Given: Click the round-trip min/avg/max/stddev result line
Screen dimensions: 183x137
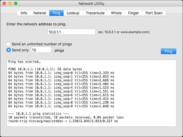Looking at the screenshot, I should tap(63, 121).
